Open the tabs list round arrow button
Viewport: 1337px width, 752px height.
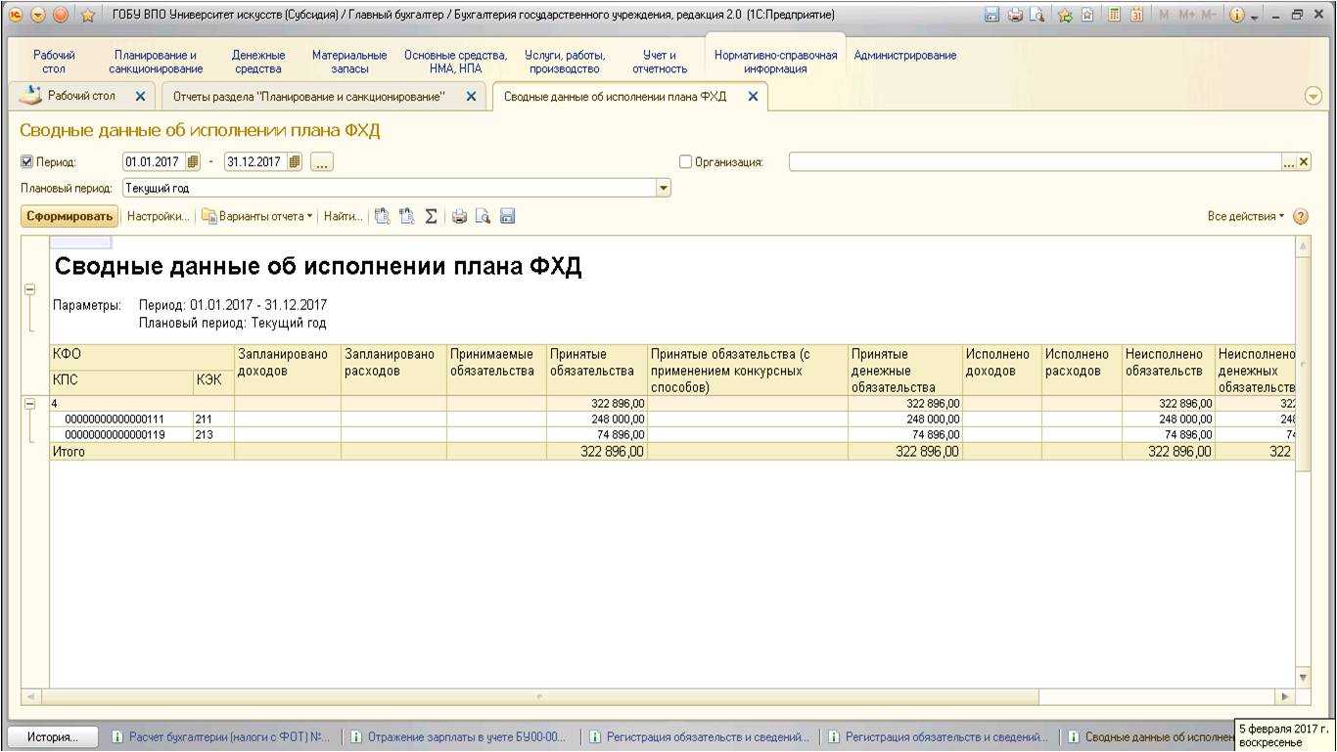(1314, 96)
